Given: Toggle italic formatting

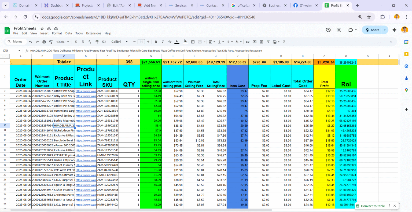Looking at the screenshot, I should click(163, 42).
